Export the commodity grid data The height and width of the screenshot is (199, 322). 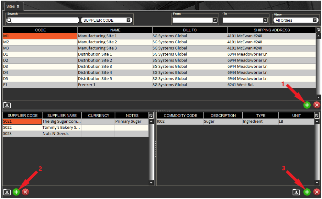click(x=296, y=192)
